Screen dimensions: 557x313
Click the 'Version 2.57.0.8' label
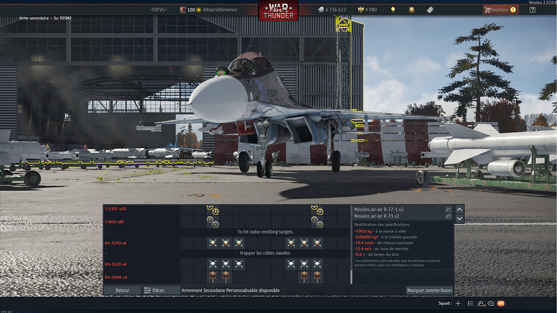click(543, 2)
